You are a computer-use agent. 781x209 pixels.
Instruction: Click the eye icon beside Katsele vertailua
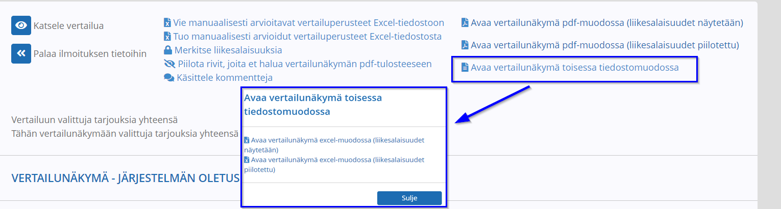pyautogui.click(x=21, y=25)
